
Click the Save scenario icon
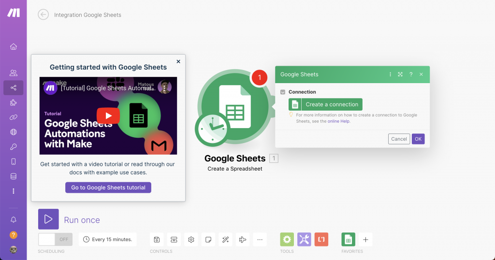(157, 240)
